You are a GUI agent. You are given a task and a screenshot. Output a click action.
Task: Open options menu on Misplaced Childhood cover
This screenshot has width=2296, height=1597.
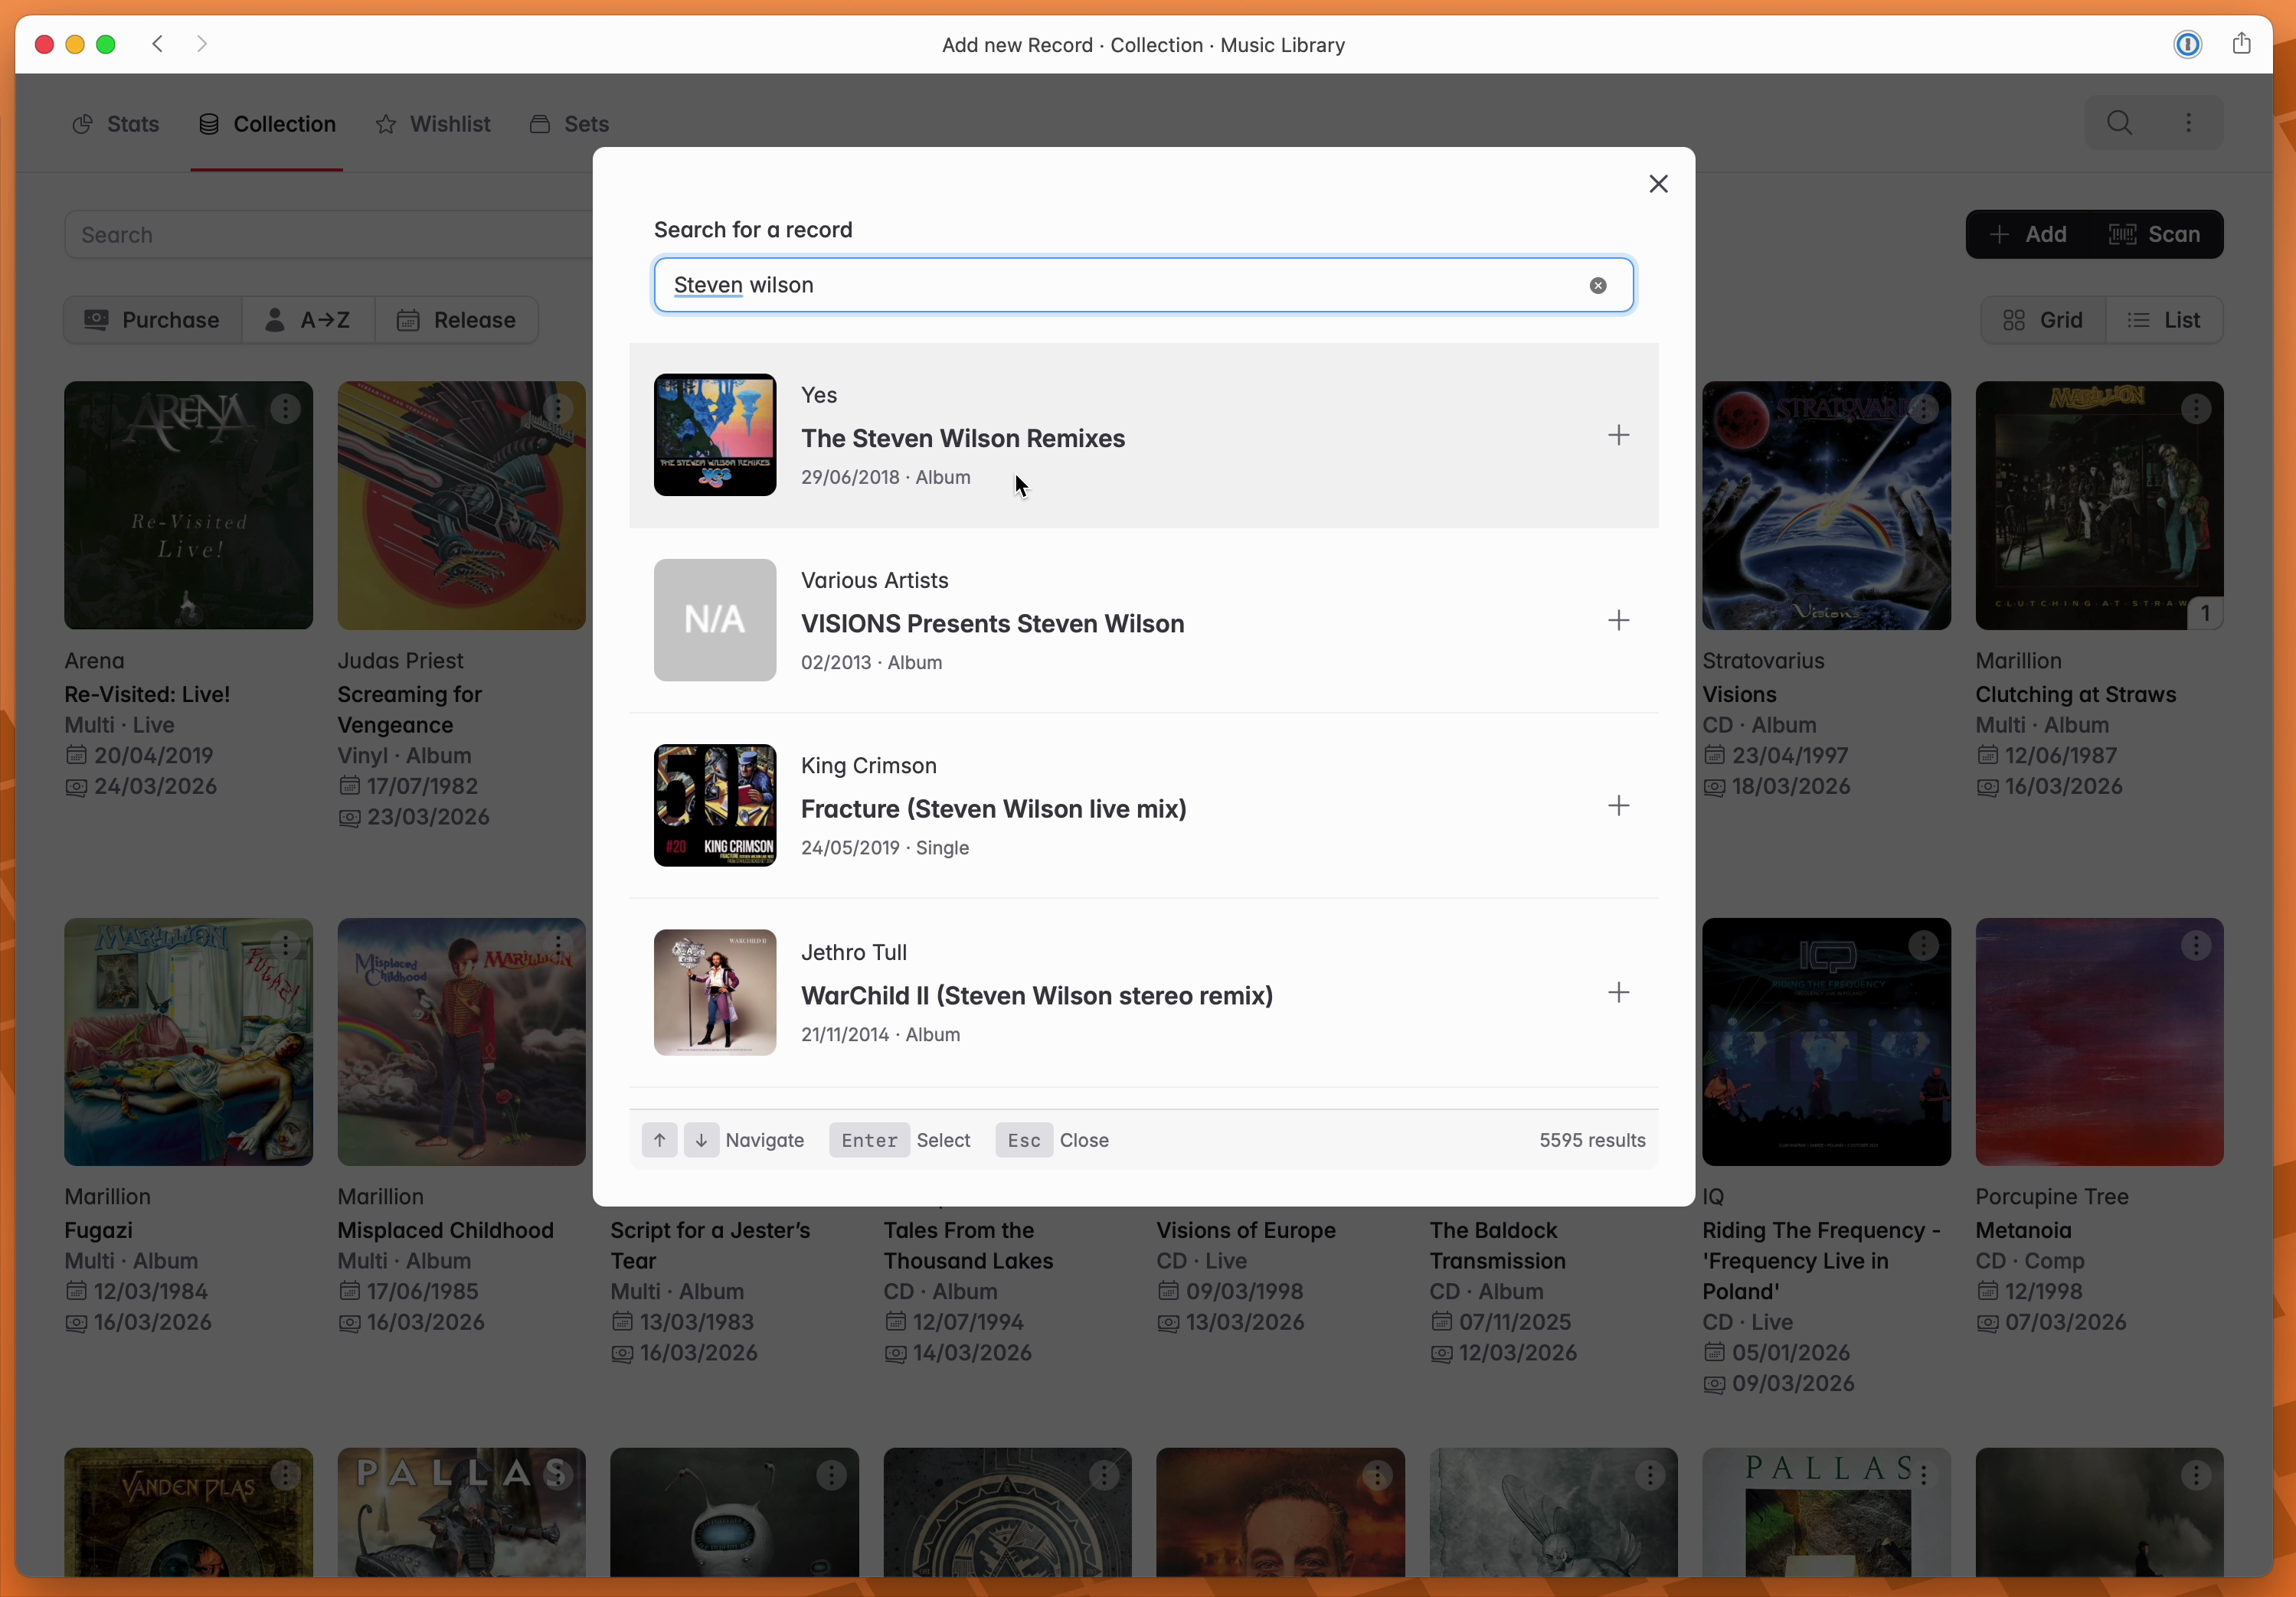[x=558, y=945]
